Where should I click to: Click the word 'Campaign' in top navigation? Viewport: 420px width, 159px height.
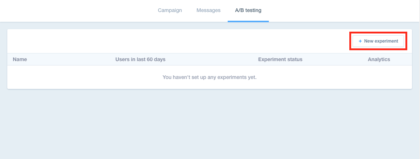point(170,10)
